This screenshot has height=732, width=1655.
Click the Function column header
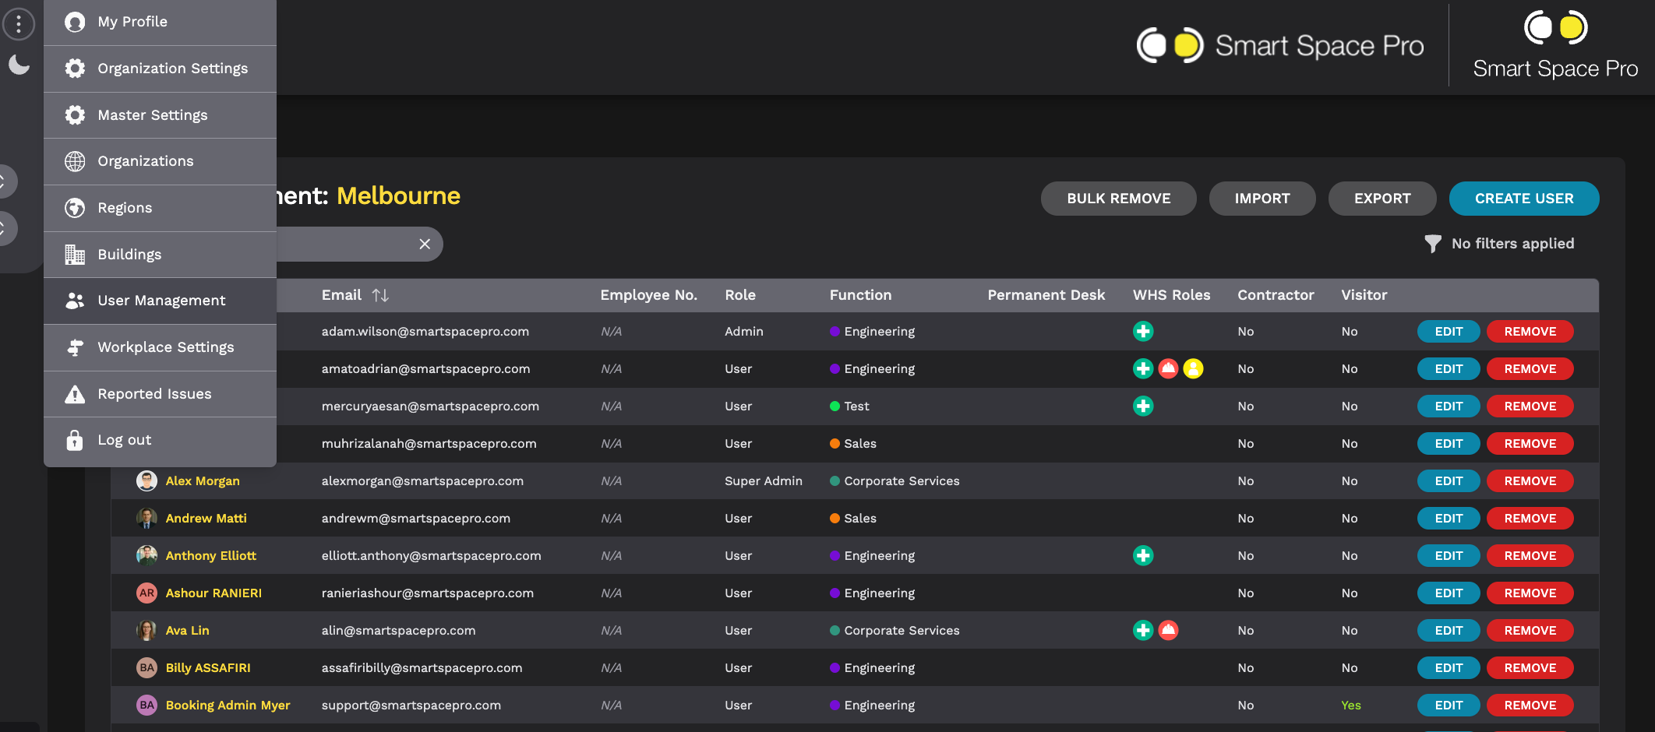pyautogui.click(x=860, y=295)
